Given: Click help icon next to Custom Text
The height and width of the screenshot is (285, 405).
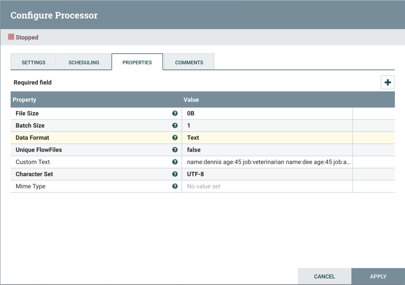Looking at the screenshot, I should 175,162.
